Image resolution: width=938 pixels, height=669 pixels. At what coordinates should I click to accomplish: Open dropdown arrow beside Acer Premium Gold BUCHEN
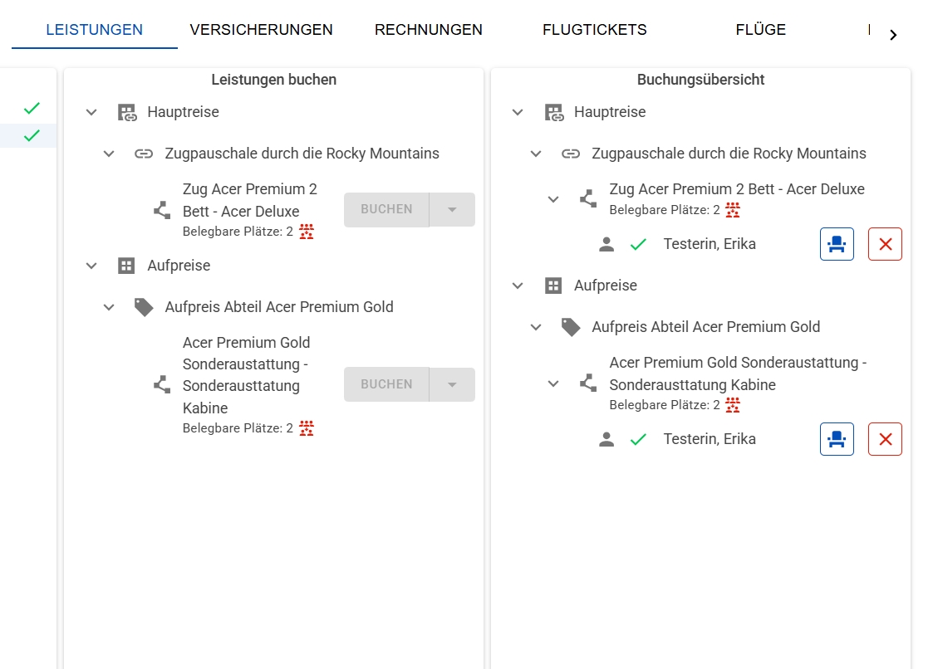pos(452,385)
